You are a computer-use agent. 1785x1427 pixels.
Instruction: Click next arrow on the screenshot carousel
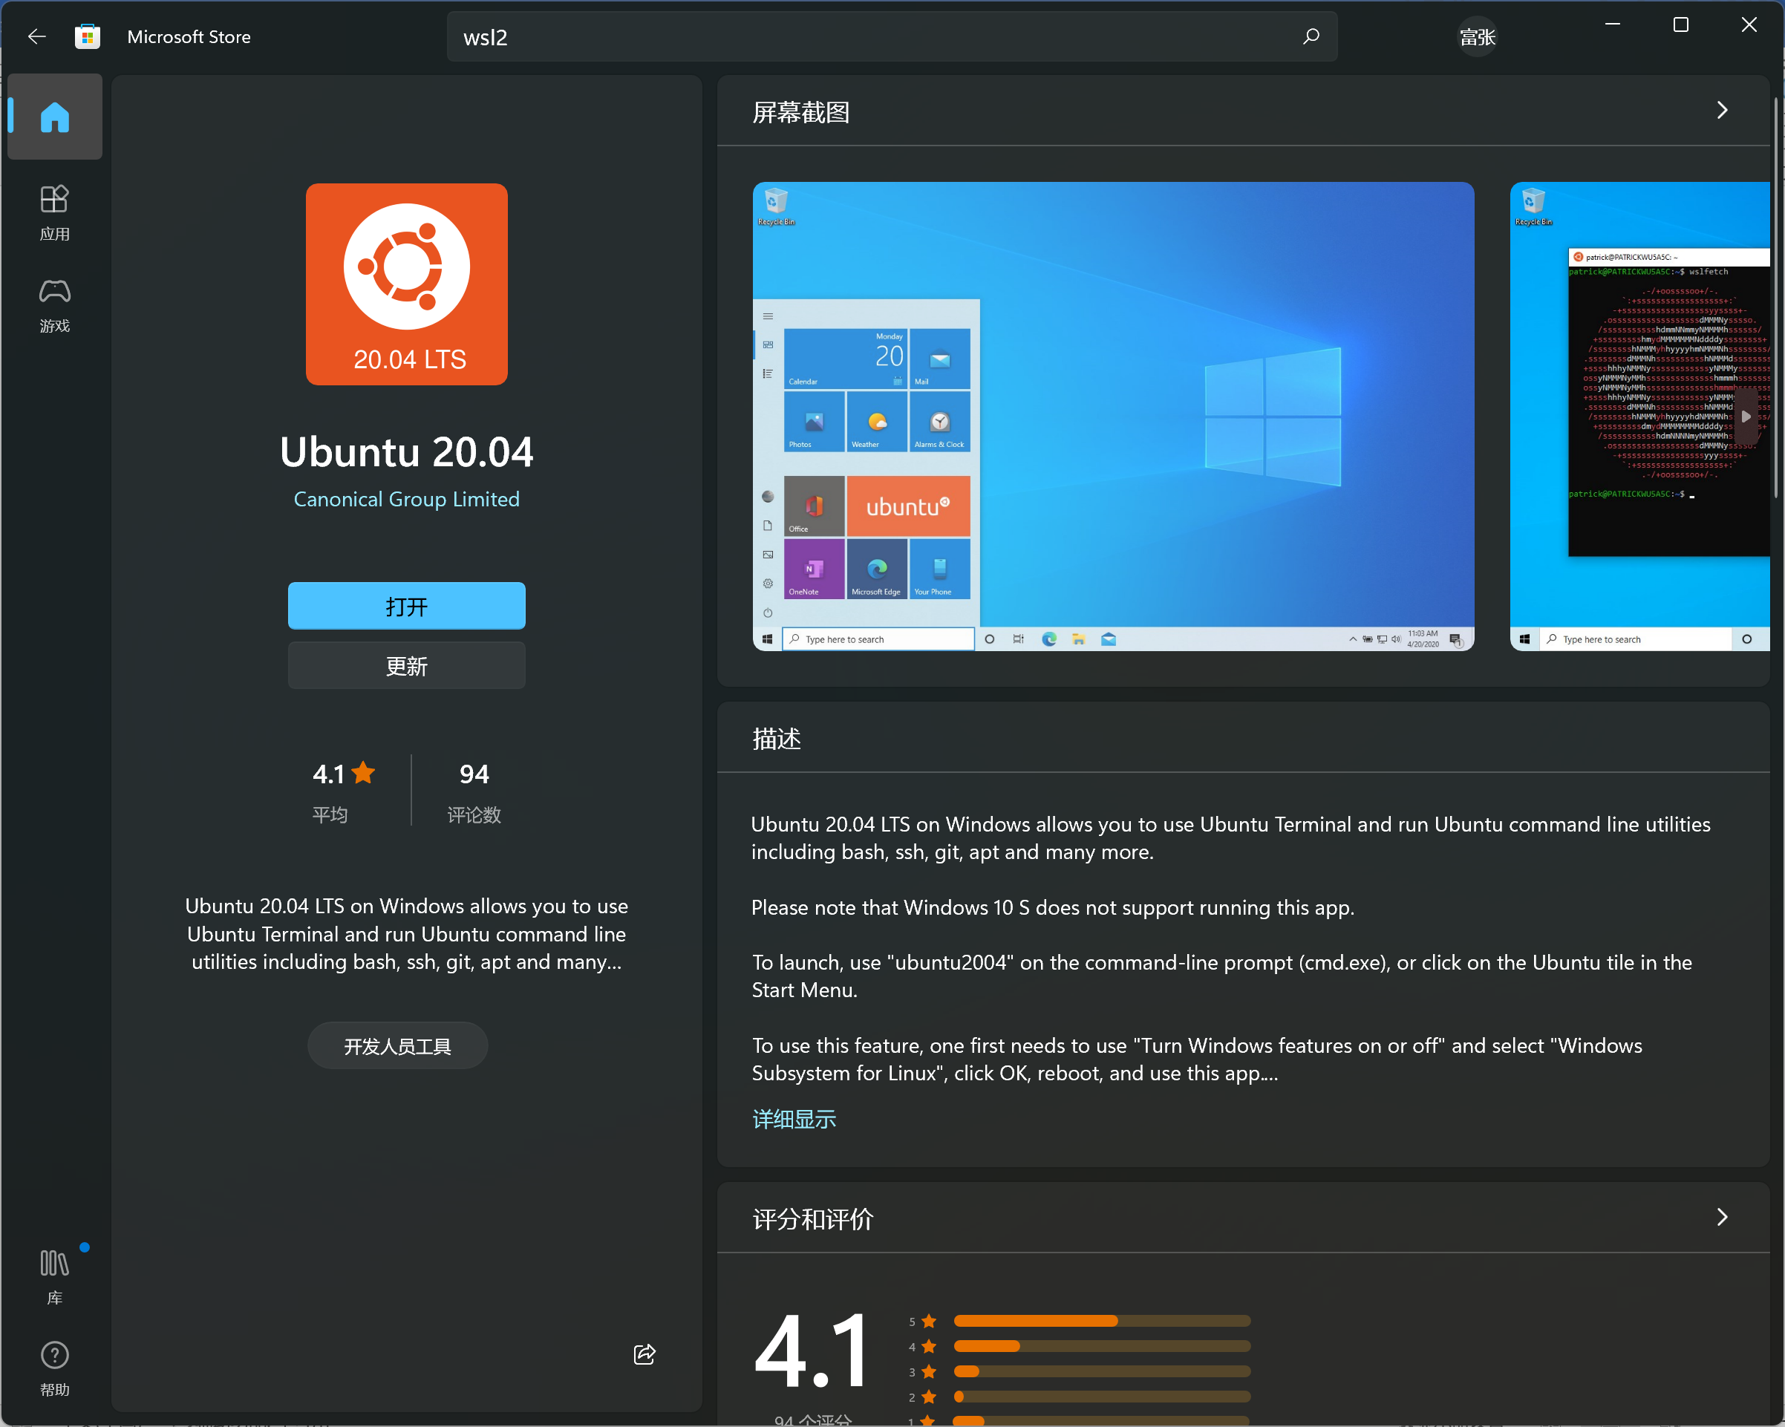pyautogui.click(x=1745, y=417)
